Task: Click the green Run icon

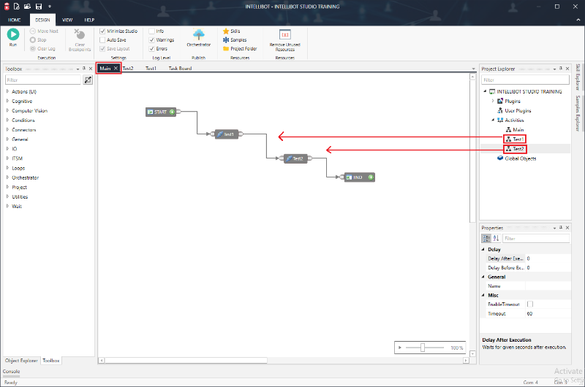Action: [x=13, y=34]
